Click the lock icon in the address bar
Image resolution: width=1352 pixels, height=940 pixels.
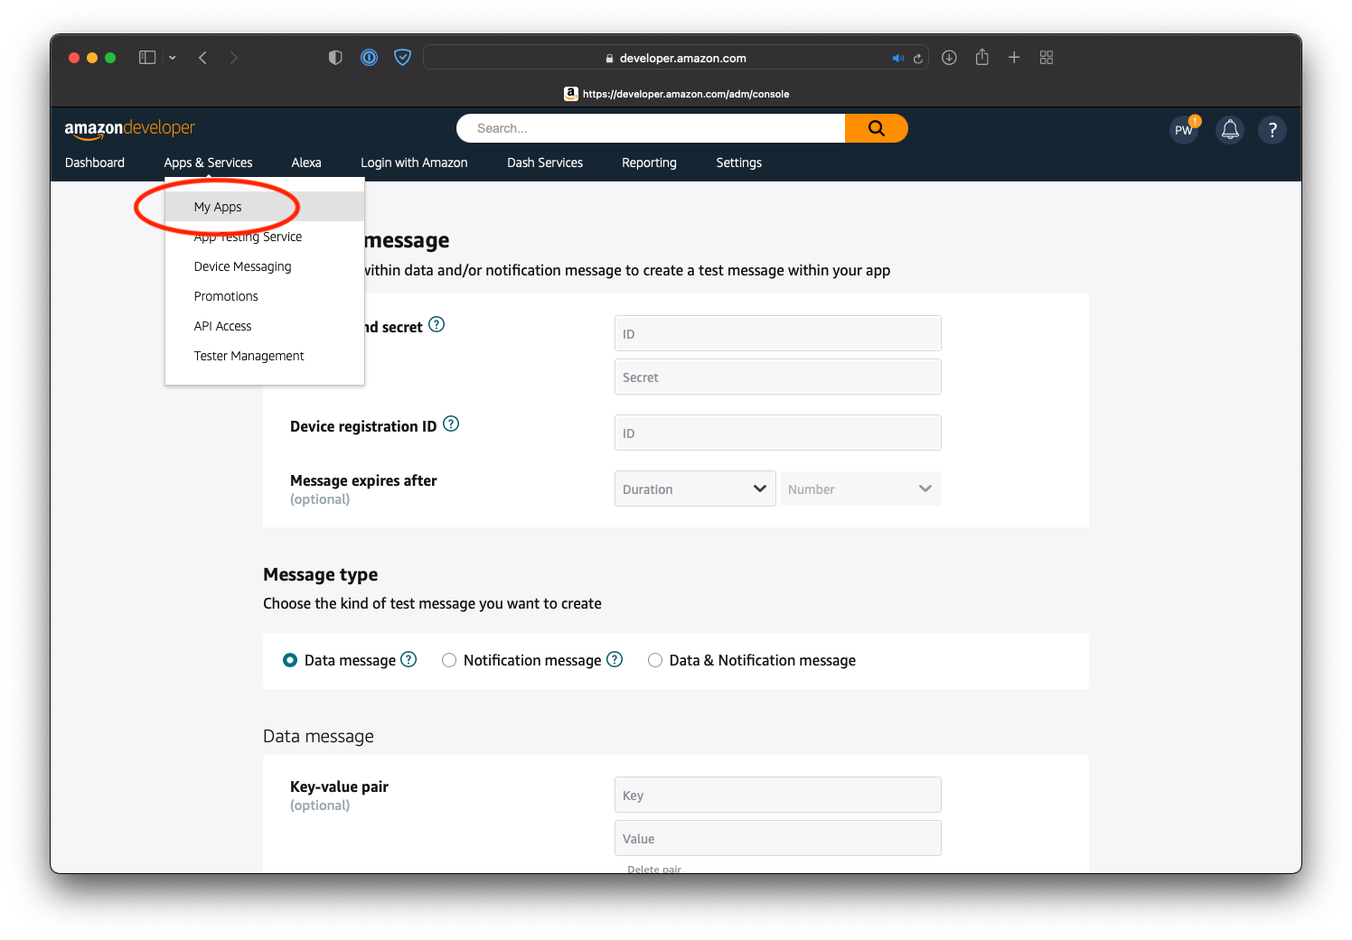610,59
